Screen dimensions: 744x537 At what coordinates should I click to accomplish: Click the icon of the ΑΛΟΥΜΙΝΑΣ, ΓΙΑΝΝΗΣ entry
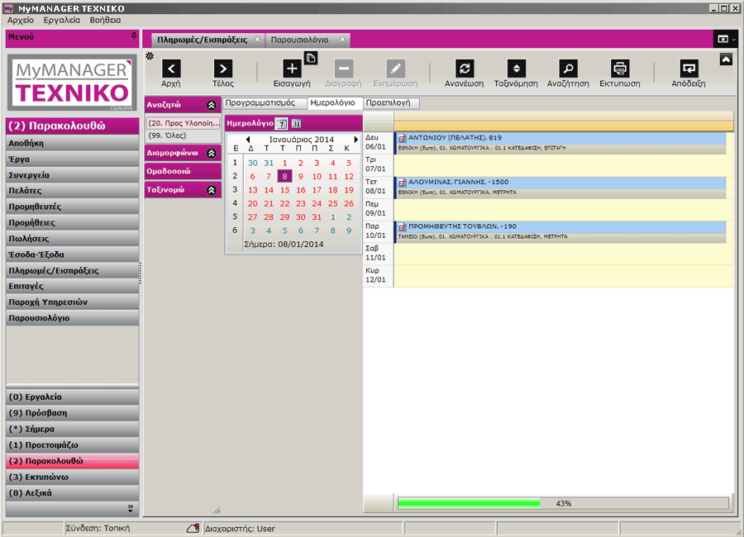pyautogui.click(x=403, y=183)
